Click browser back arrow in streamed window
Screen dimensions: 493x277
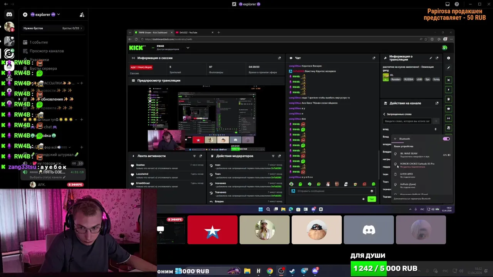coord(130,39)
